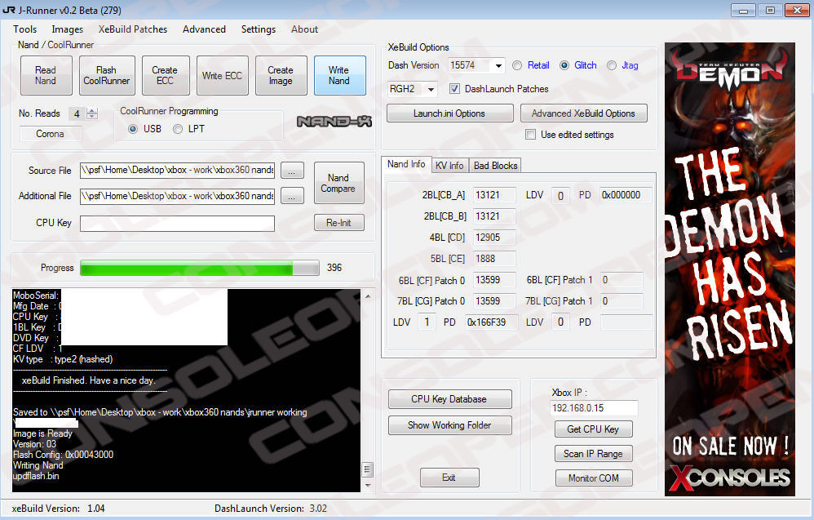This screenshot has width=814, height=520.
Task: Click the Xbox IP address field
Action: pyautogui.click(x=594, y=408)
